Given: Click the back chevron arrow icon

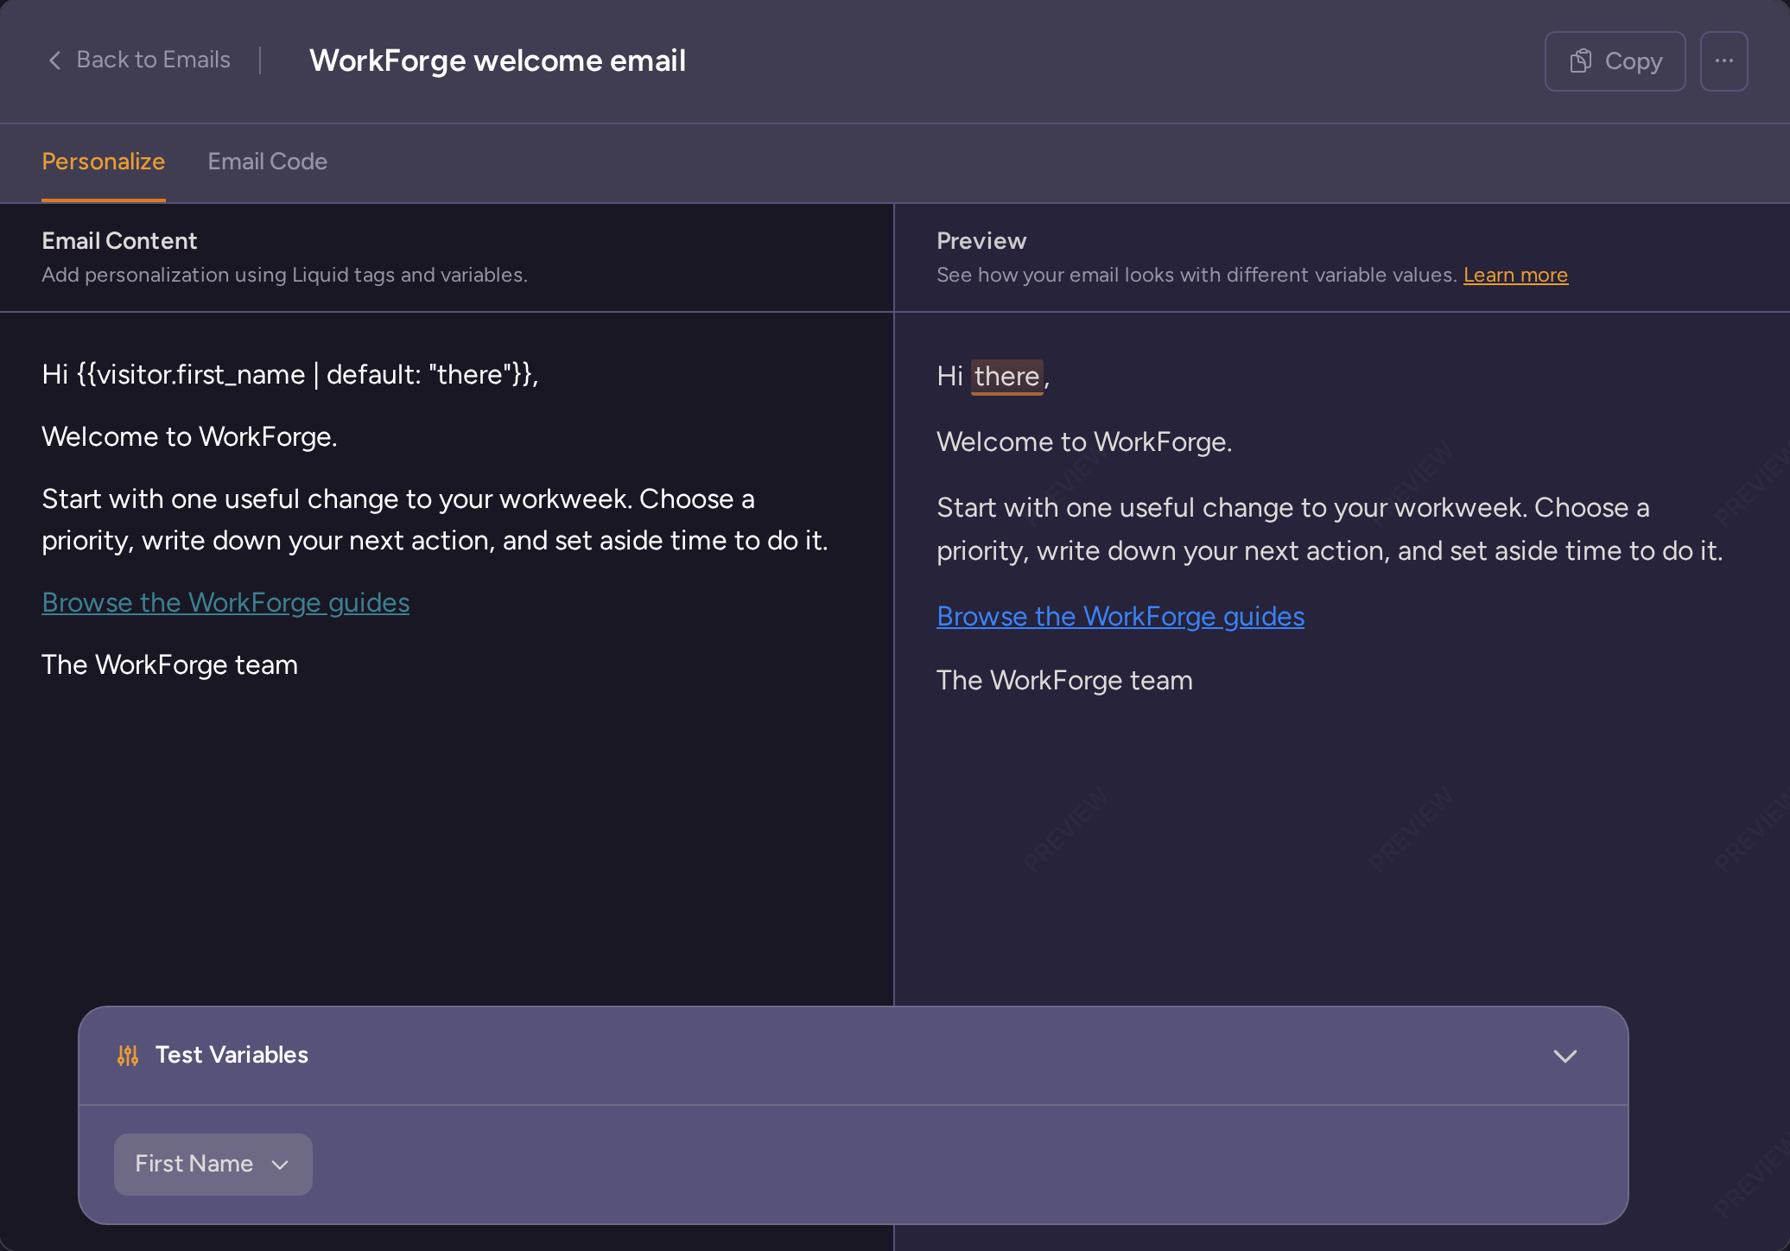Looking at the screenshot, I should click(54, 60).
